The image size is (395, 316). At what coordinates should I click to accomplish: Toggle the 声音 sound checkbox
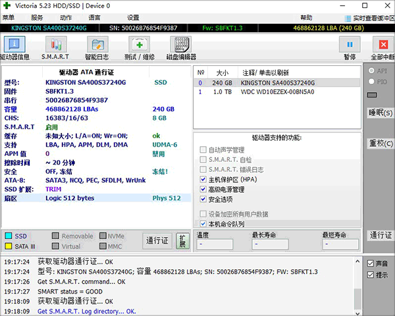click(371, 263)
